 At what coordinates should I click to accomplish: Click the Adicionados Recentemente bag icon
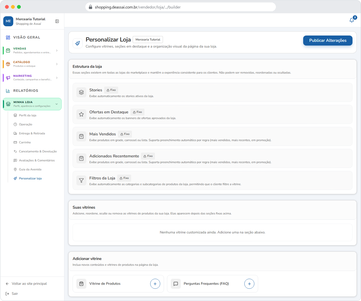click(81, 158)
